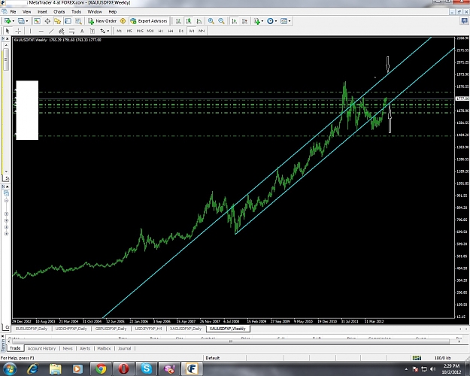Select the crosshair tool

[18, 31]
